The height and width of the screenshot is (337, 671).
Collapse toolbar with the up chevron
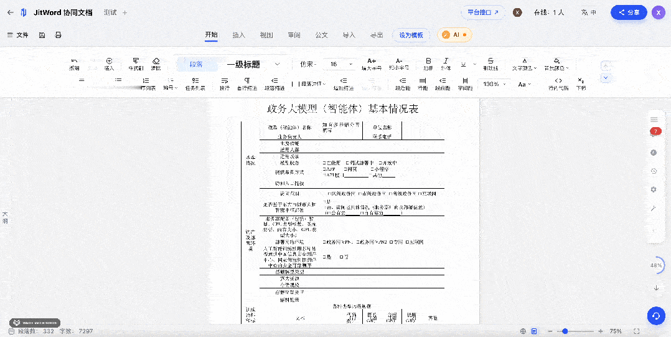[x=605, y=65]
